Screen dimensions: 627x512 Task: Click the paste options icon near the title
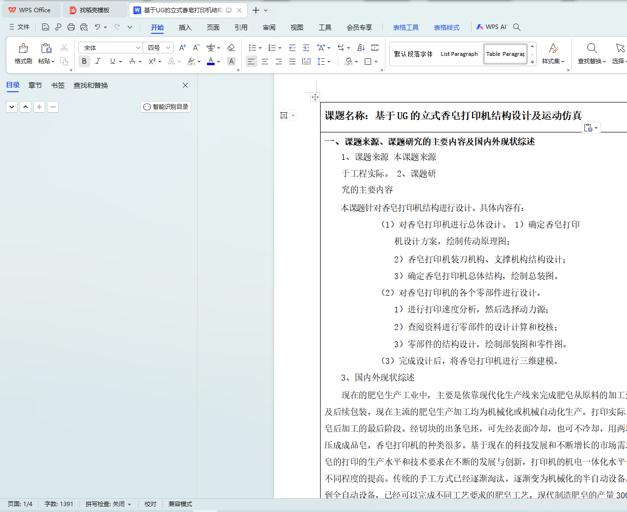click(588, 128)
